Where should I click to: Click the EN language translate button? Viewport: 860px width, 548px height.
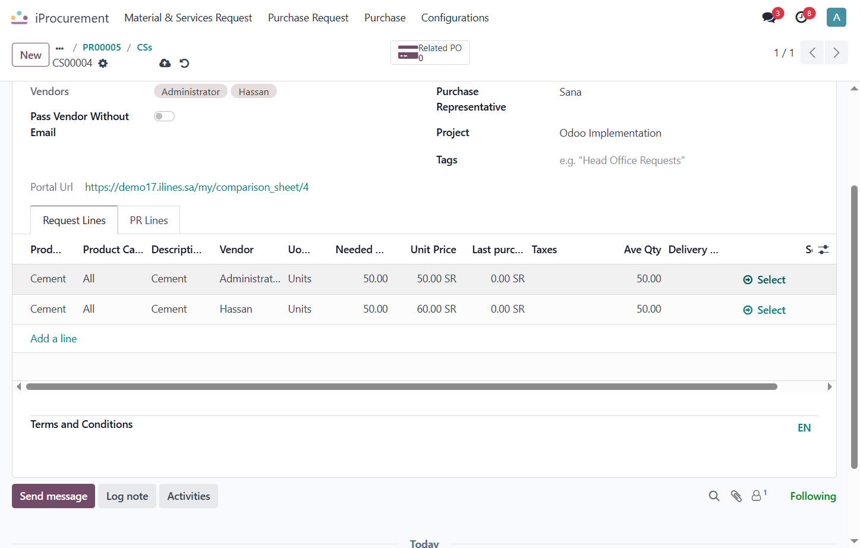coord(804,428)
